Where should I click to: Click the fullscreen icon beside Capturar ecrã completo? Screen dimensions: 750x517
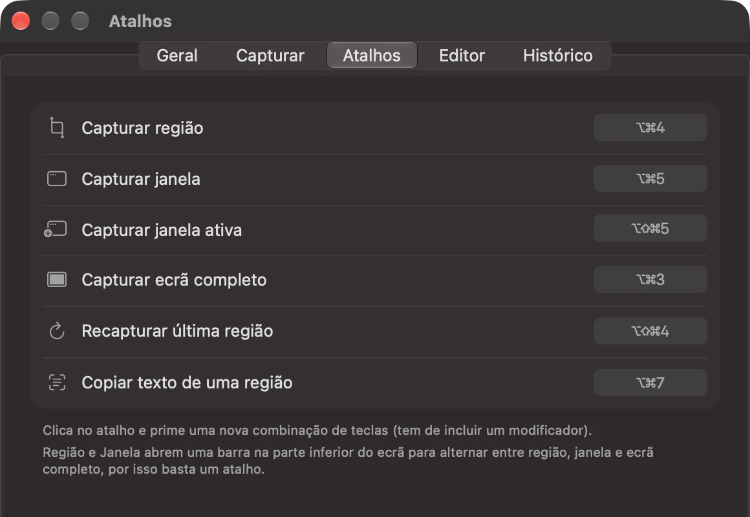point(57,279)
